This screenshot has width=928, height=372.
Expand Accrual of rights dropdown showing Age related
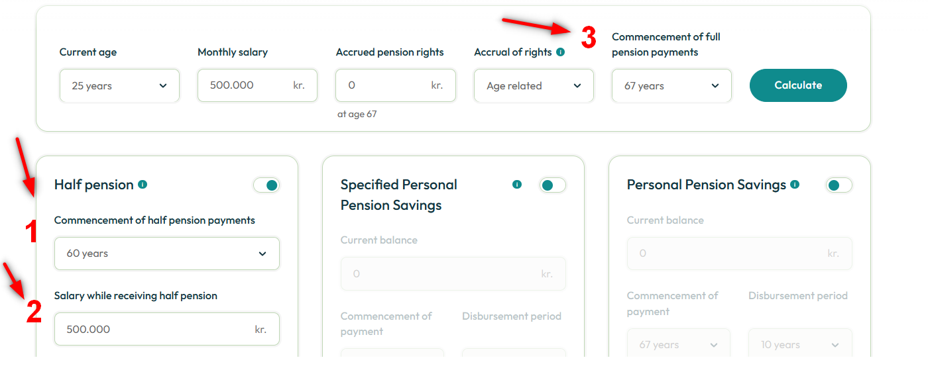click(534, 85)
